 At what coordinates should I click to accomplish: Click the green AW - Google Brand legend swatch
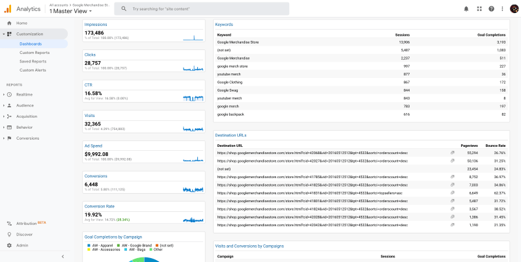(x=119, y=245)
